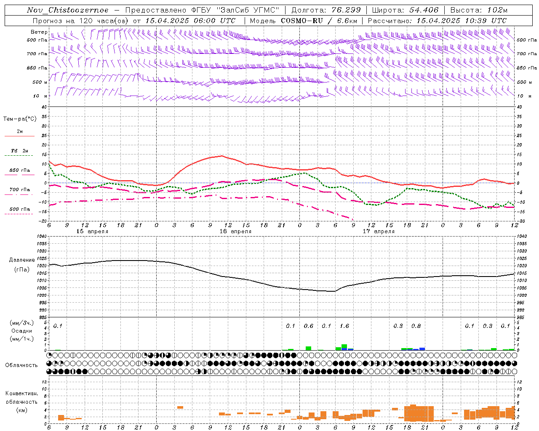Click the 'Высота: 102м' field
The height and width of the screenshot is (431, 539).
[x=479, y=10]
